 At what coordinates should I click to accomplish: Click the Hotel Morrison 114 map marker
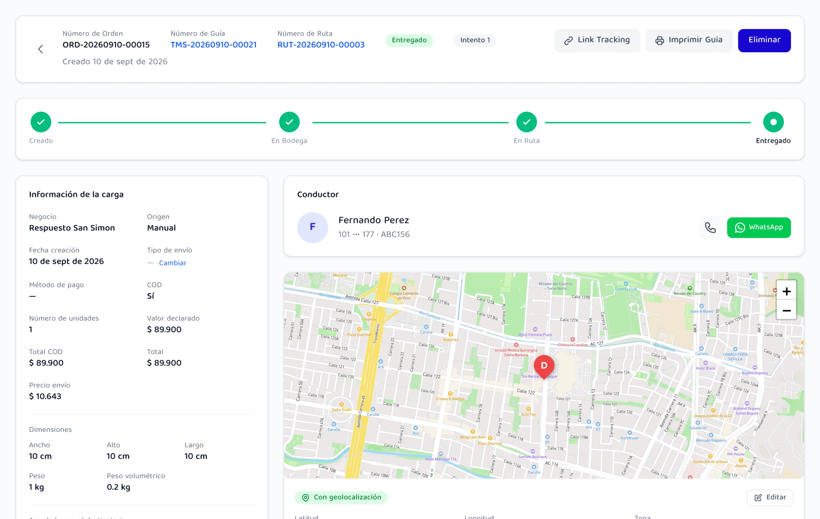[441, 454]
